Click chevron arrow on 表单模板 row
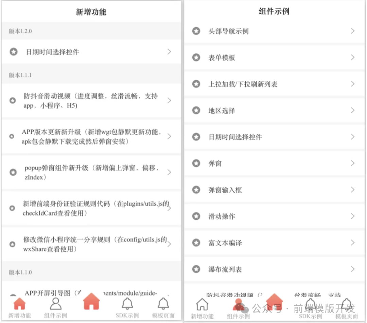This screenshot has width=367, height=323. coord(353,57)
